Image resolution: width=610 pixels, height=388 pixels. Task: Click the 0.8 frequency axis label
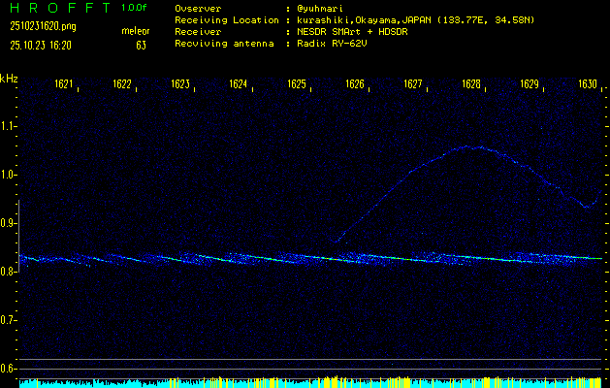point(9,272)
